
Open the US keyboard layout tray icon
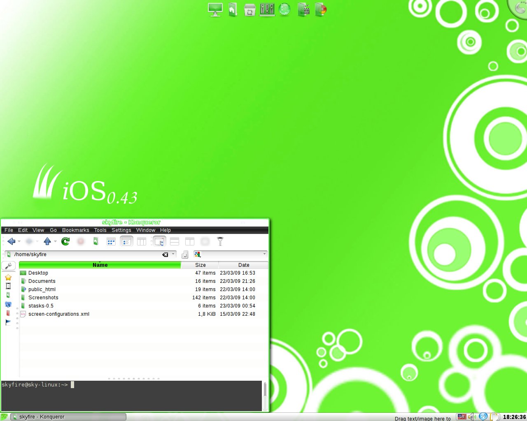tap(462, 417)
